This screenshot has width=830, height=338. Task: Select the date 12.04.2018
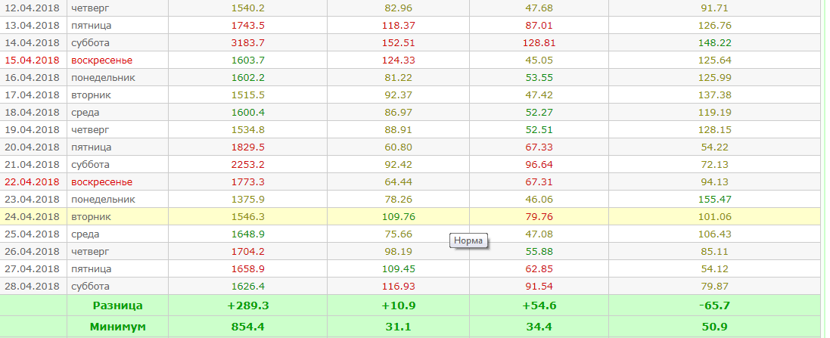[x=33, y=8]
